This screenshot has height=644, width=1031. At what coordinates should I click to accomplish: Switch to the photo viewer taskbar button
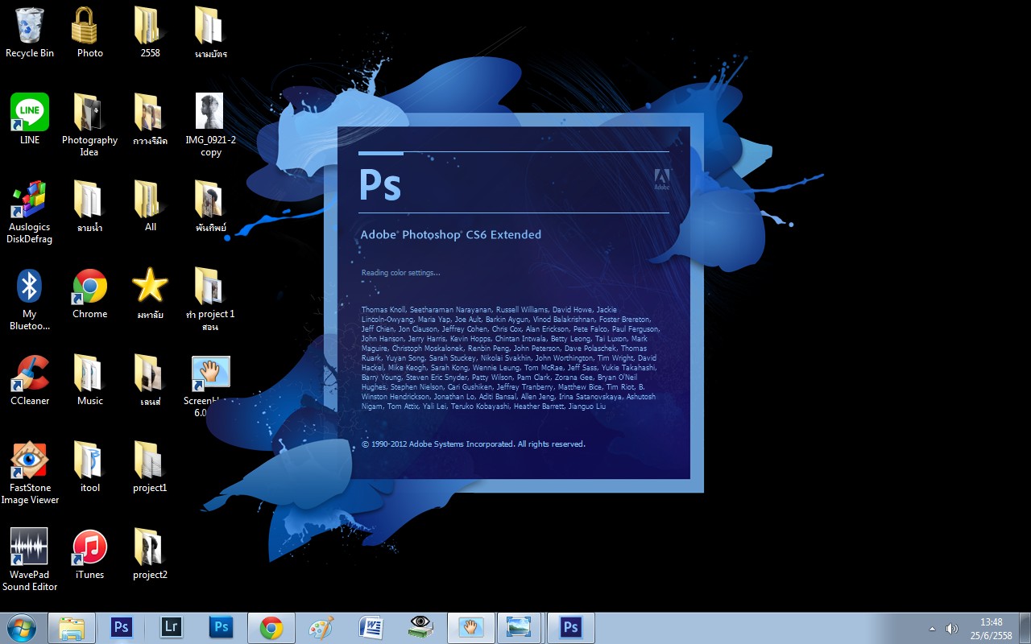(x=521, y=628)
